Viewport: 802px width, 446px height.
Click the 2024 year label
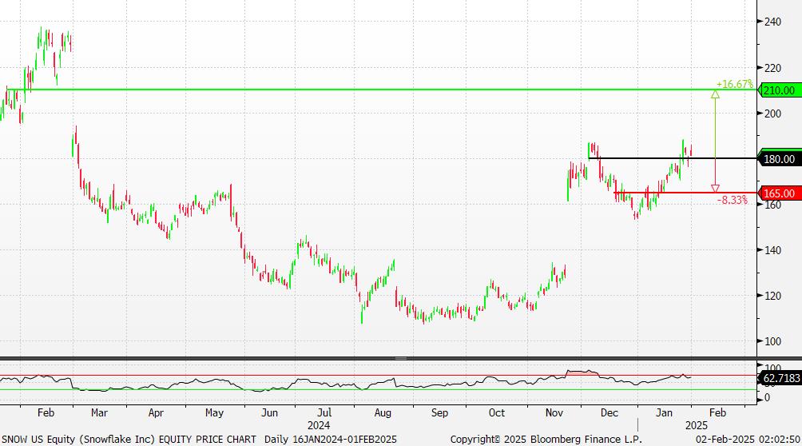coord(319,425)
